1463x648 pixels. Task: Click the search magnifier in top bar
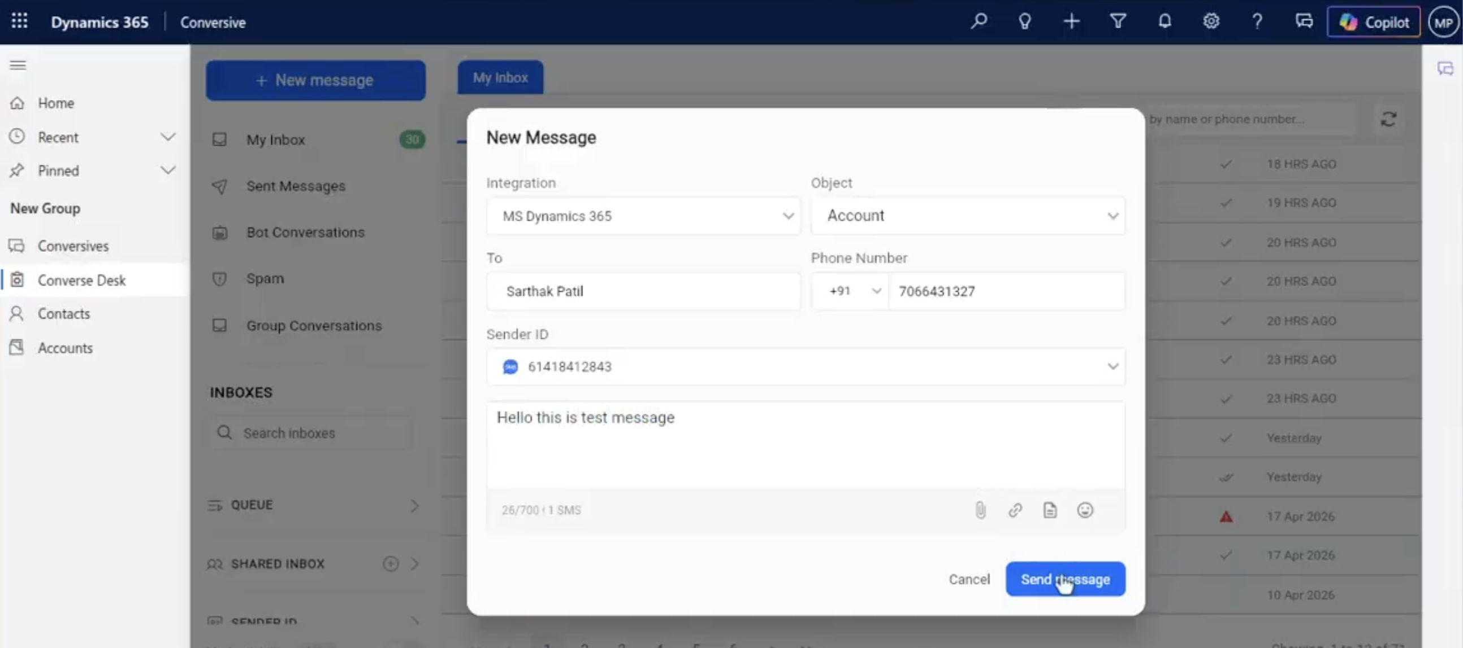click(979, 21)
